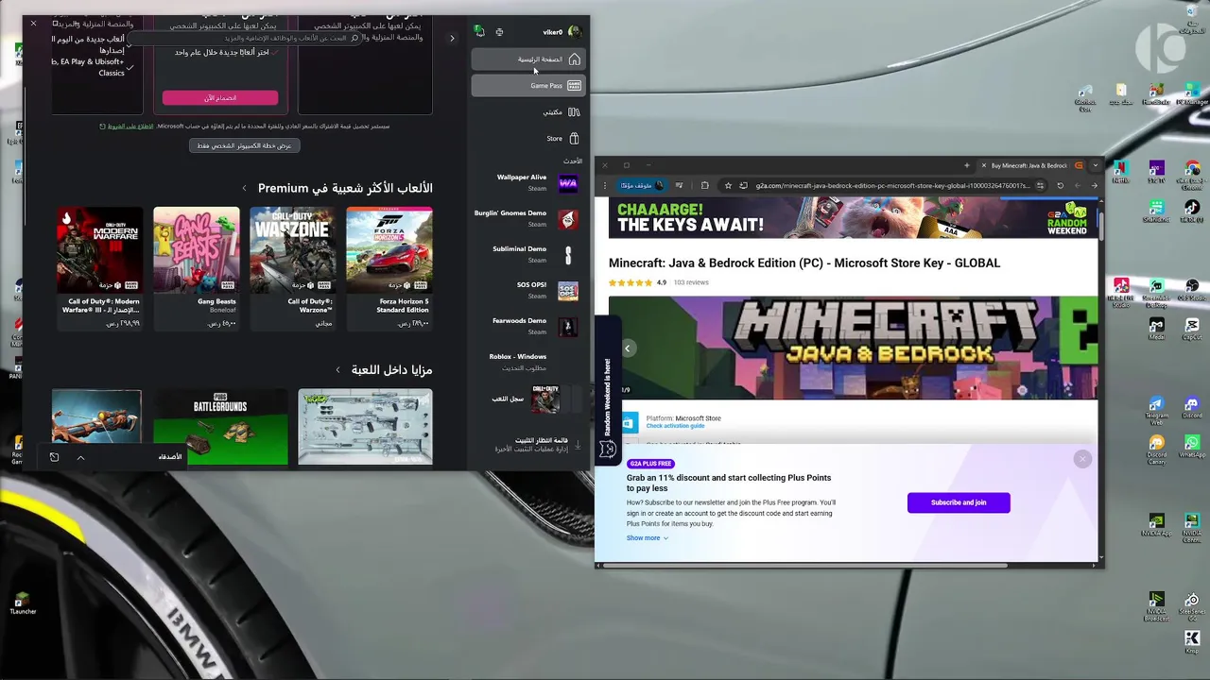Open Netflix desktop shortcut
1210x680 pixels.
tap(1121, 170)
